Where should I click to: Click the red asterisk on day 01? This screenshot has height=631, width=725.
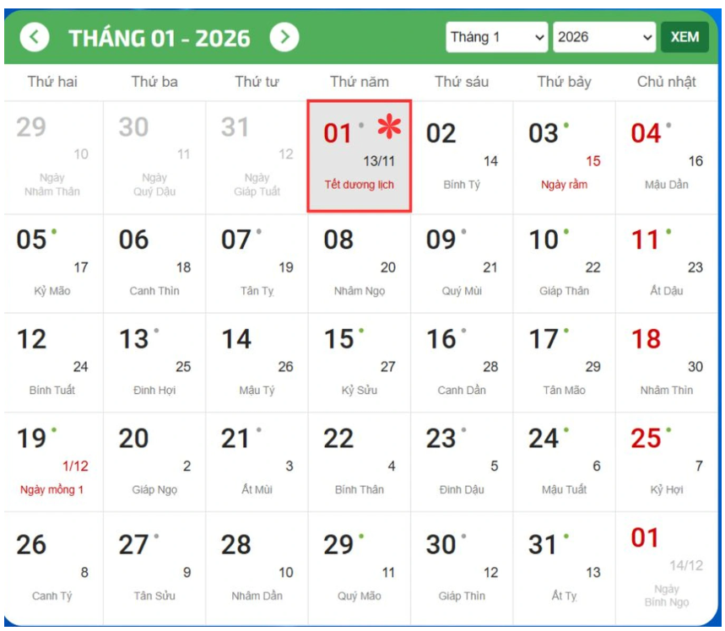click(x=389, y=127)
